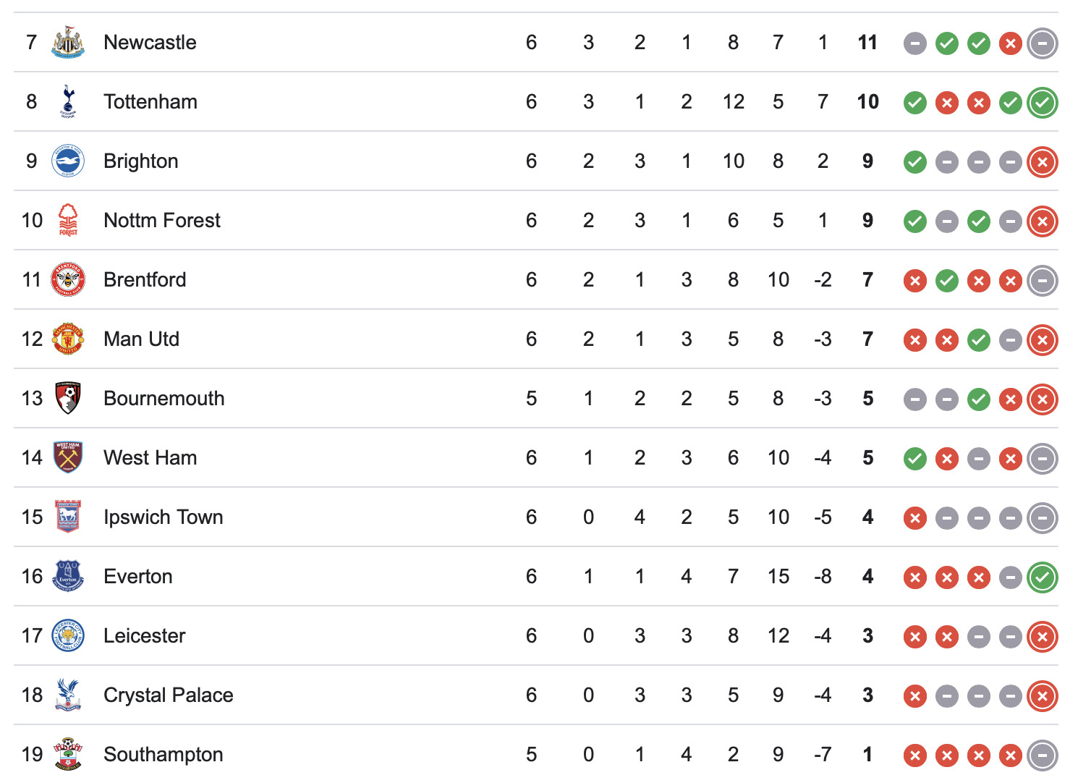Open Brighton via its crest icon

pyautogui.click(x=68, y=161)
